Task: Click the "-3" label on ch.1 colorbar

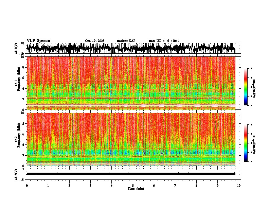Action: click(x=251, y=69)
